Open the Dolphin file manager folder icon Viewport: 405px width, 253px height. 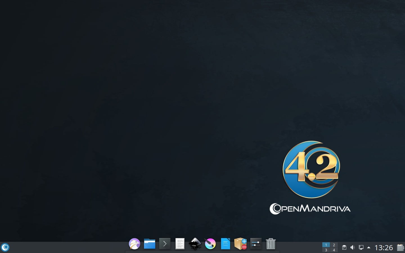[x=150, y=244]
